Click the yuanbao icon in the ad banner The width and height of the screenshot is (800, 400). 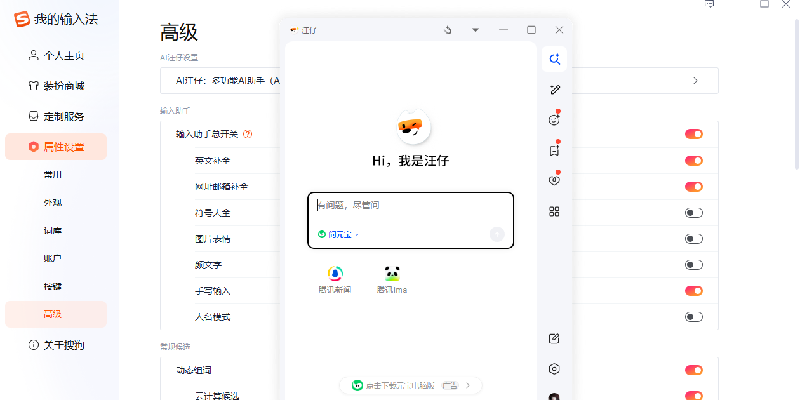[357, 385]
